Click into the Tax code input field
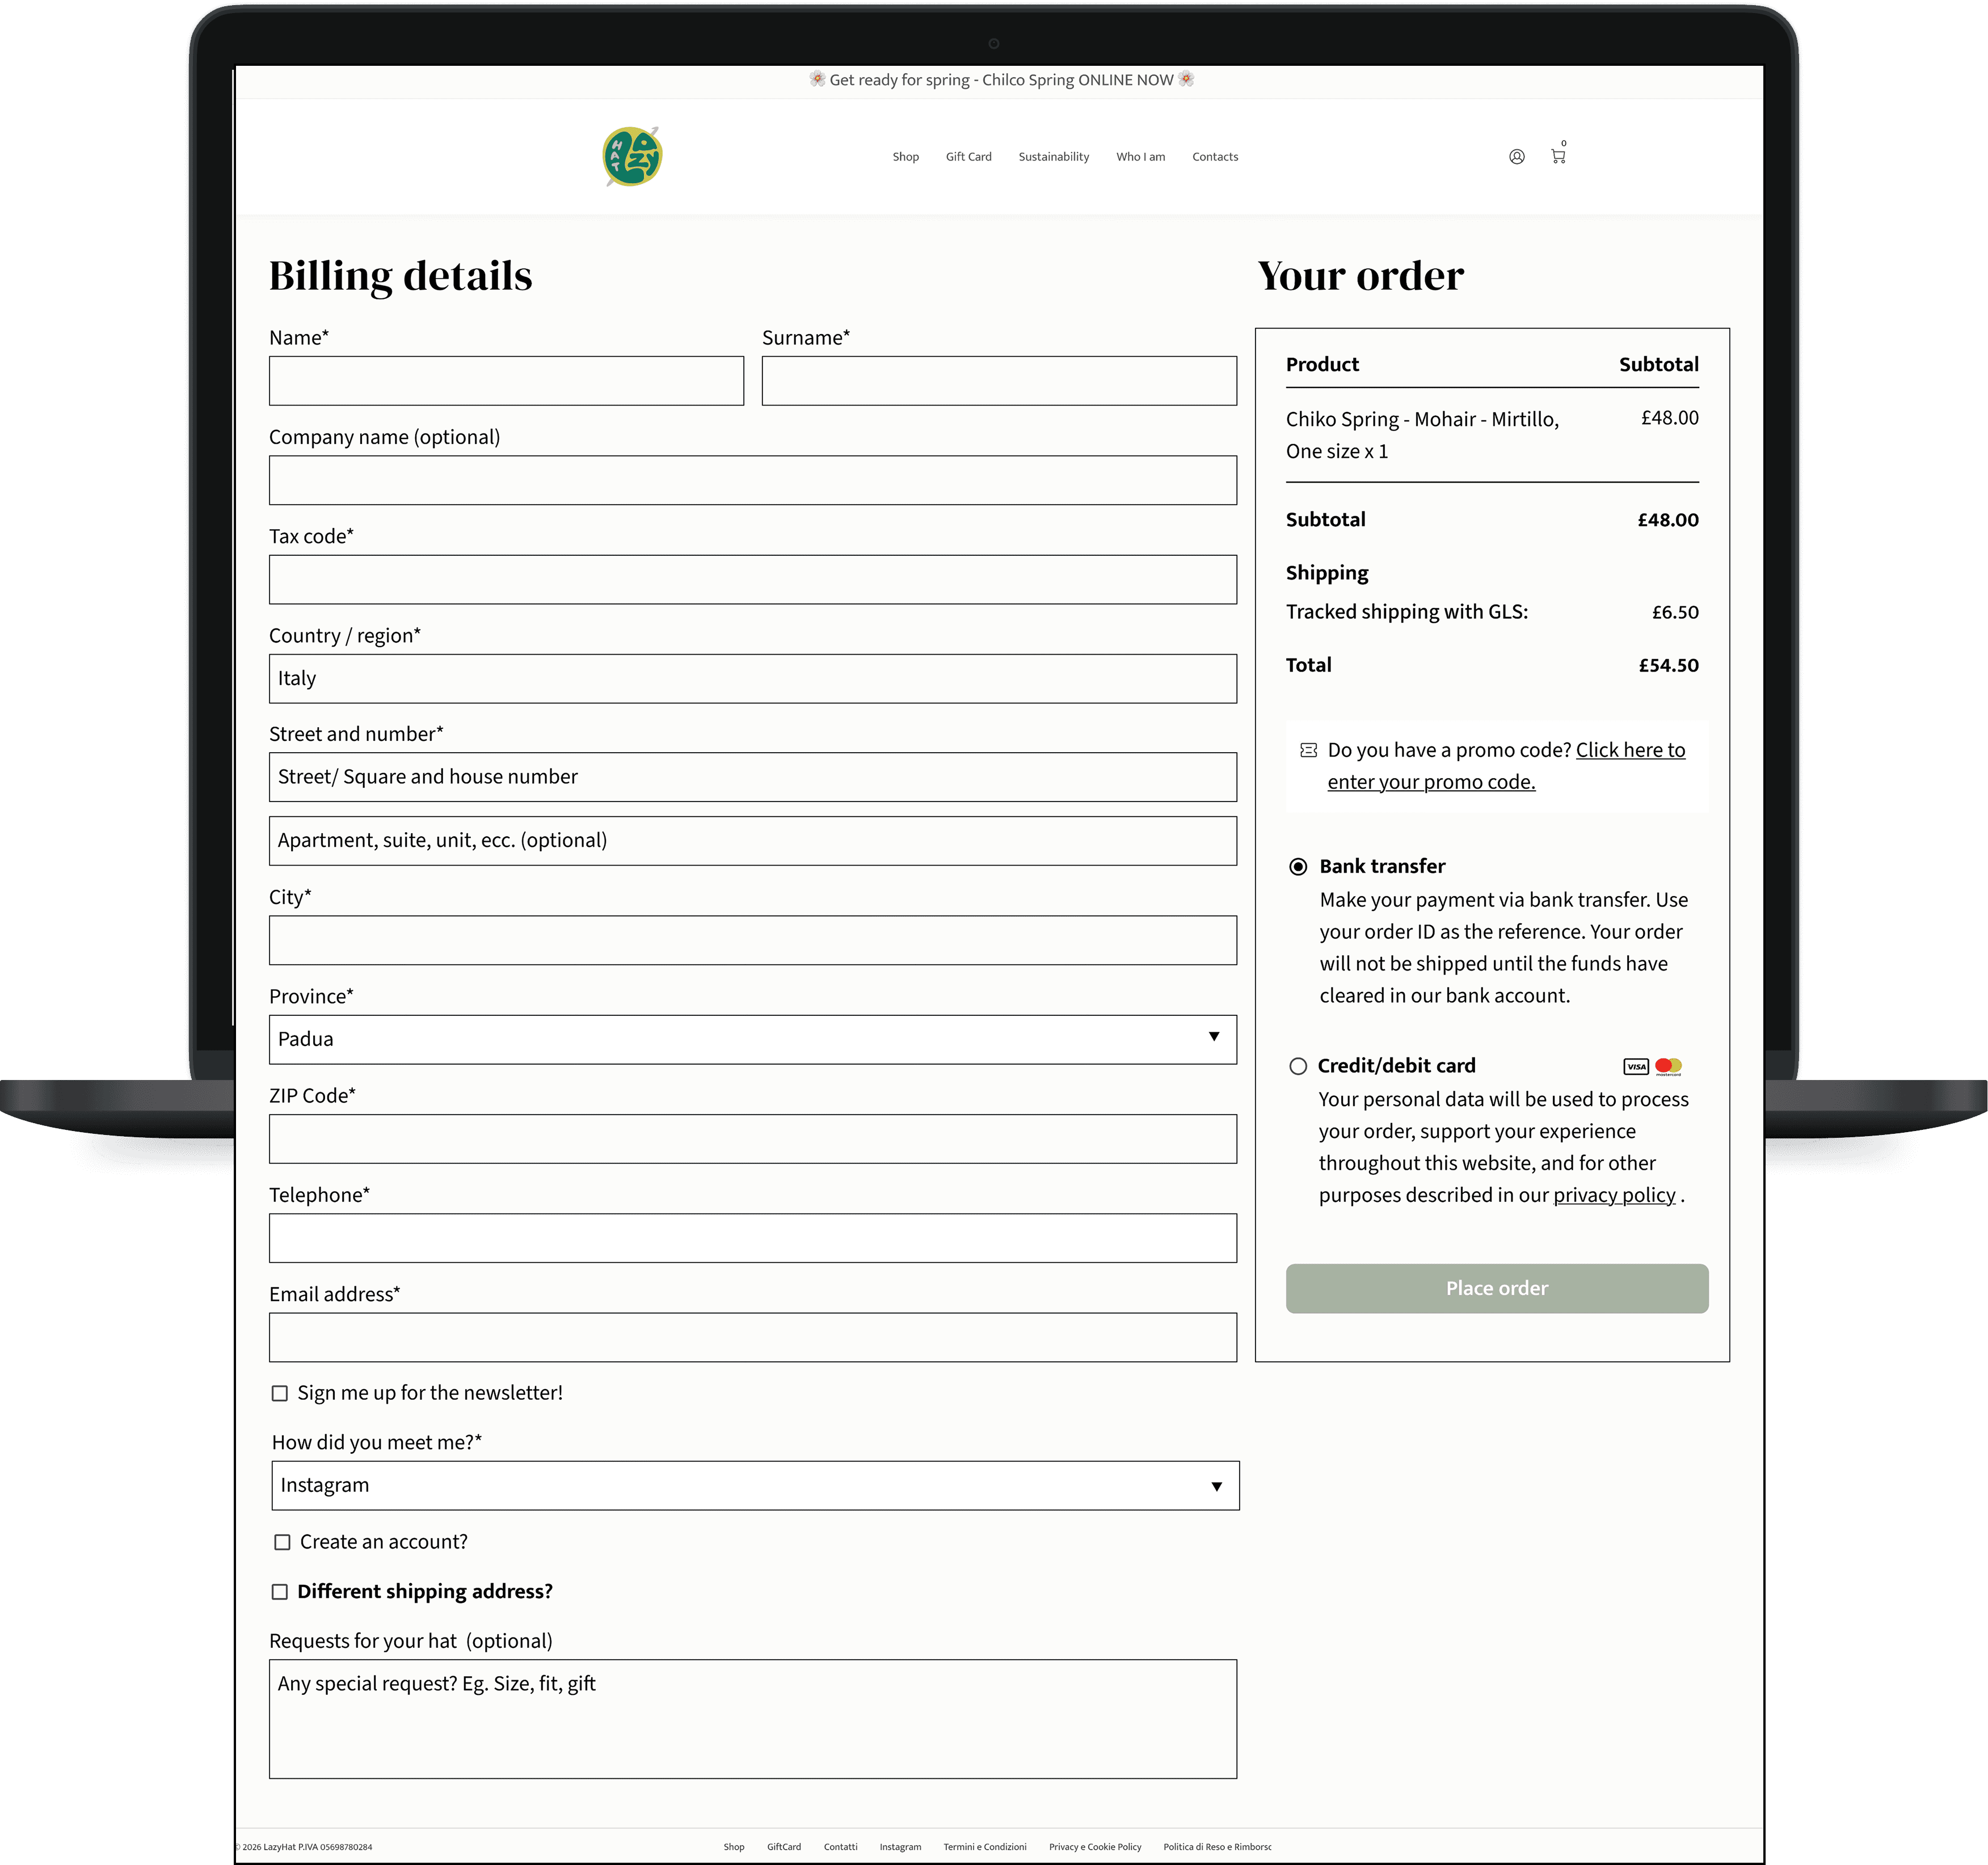Screen dimensions: 1988x1865 click(x=752, y=579)
